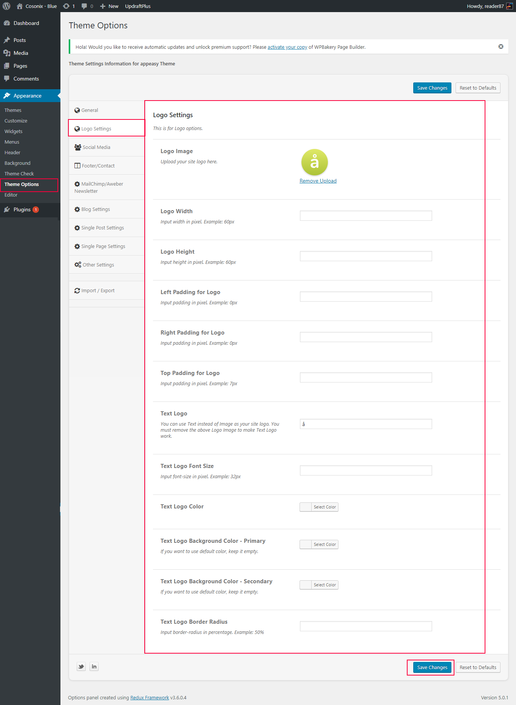
Task: Click the green logo image thumbnail
Action: pyautogui.click(x=314, y=162)
